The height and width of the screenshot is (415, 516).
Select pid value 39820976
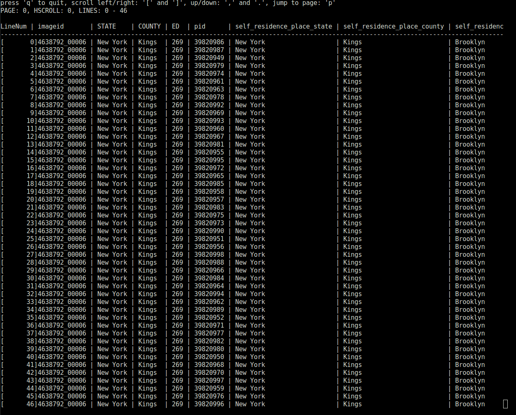[209, 396]
